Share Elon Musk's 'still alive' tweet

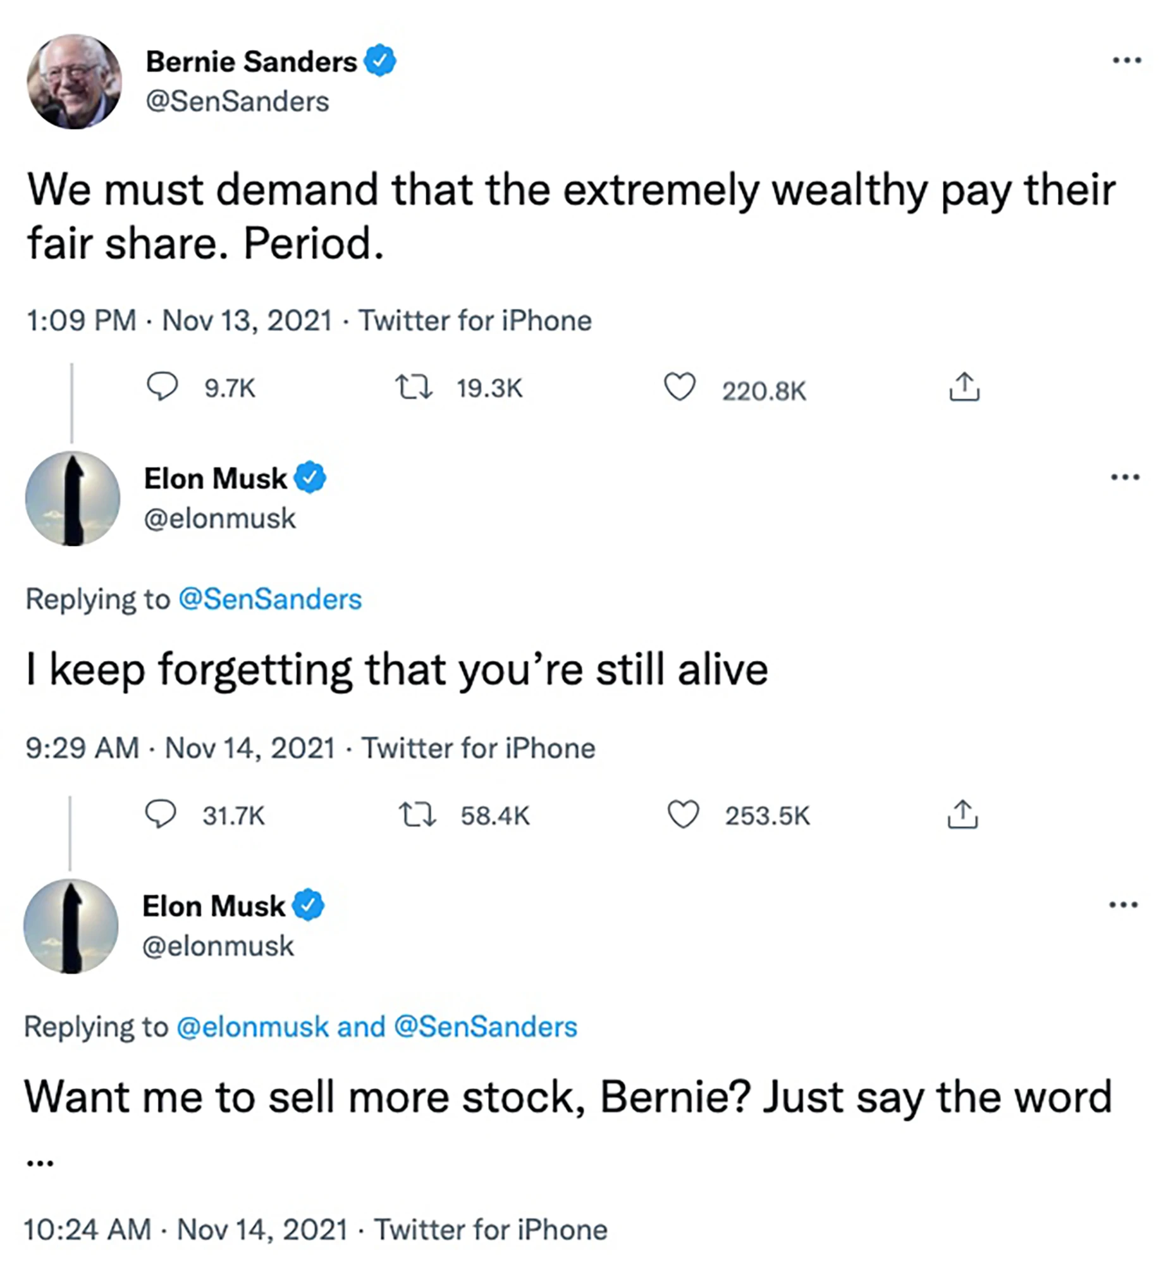[x=962, y=815]
